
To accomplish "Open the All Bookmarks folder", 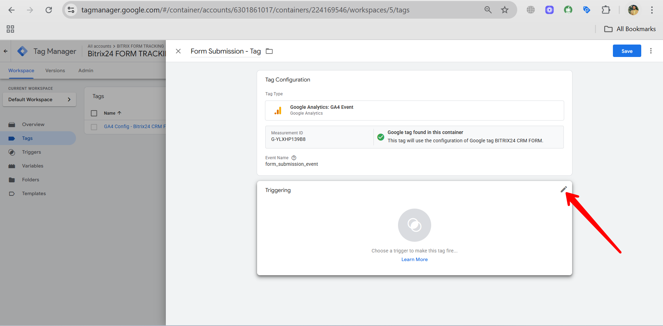I will 630,29.
